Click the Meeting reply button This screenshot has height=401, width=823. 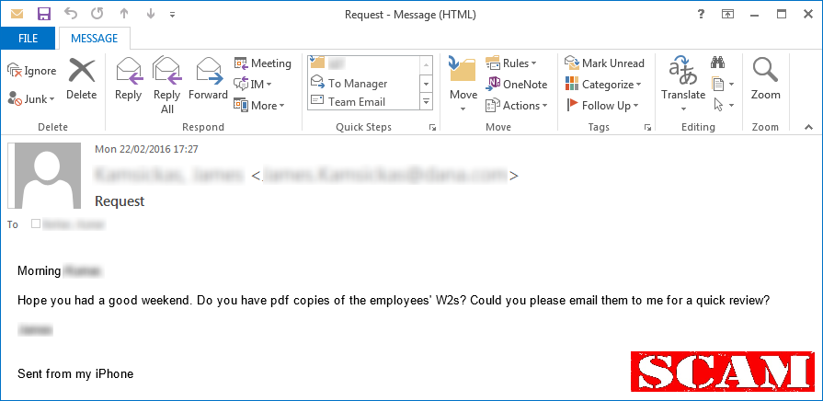pyautogui.click(x=262, y=63)
